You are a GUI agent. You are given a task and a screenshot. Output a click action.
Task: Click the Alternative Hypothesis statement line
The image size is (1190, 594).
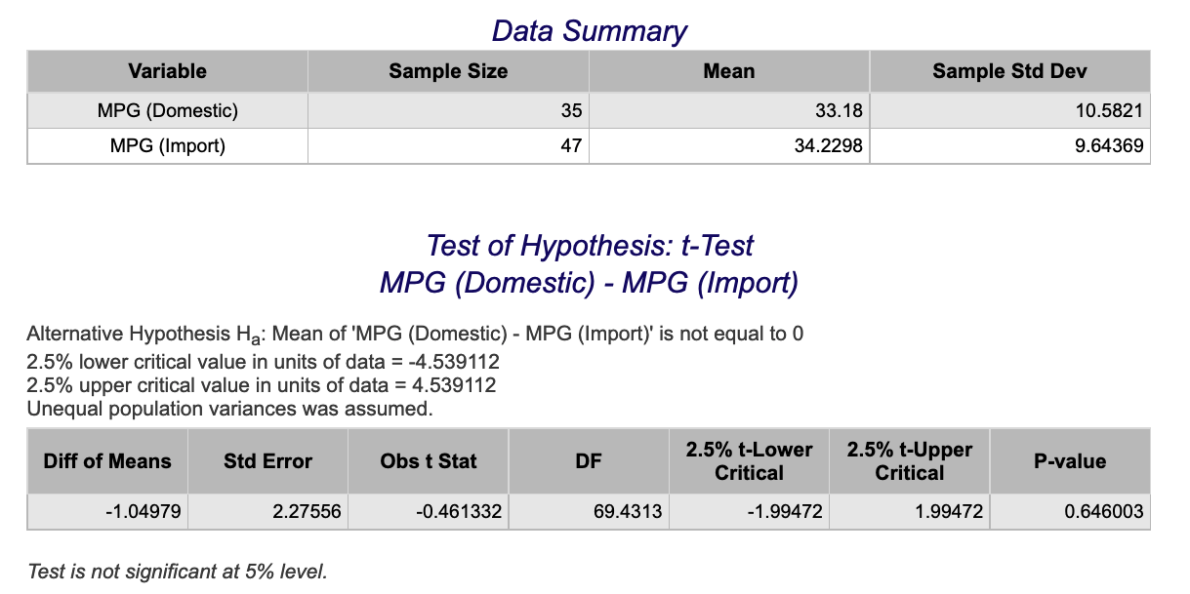tap(416, 335)
